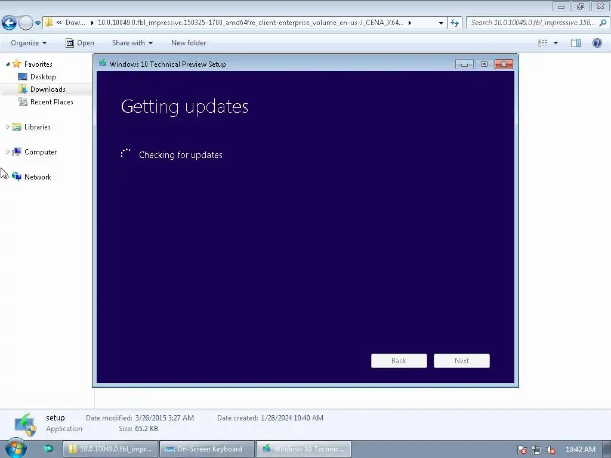
Task: Open the Windows Start orb
Action: pyautogui.click(x=16, y=448)
